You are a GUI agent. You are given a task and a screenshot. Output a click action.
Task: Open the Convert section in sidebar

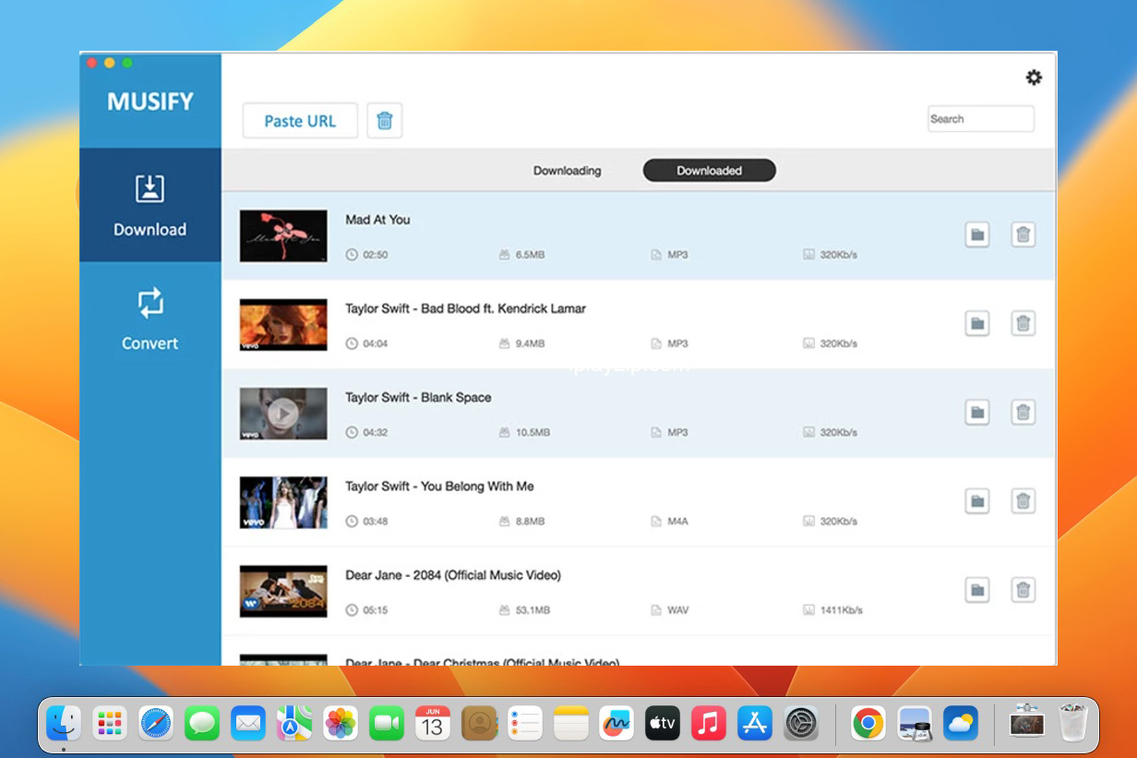(150, 319)
